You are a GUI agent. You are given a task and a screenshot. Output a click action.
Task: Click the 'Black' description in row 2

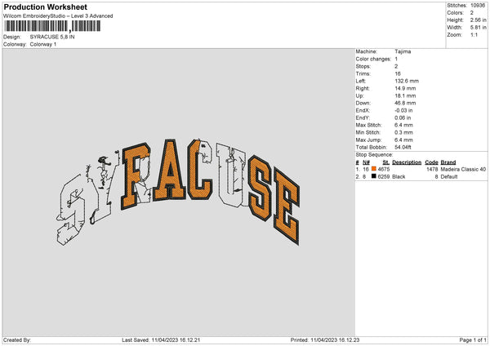tap(399, 177)
